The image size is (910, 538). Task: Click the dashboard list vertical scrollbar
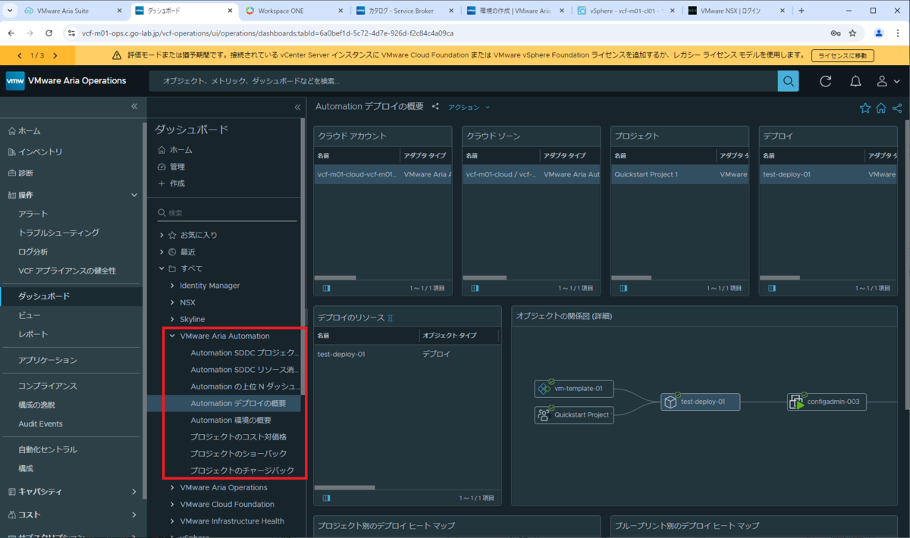[303, 258]
